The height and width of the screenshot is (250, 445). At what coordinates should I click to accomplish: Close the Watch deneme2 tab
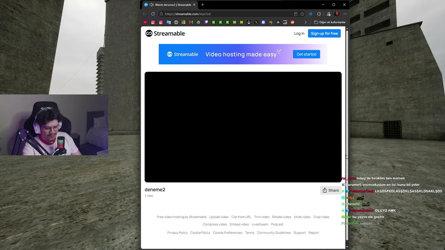click(194, 5)
